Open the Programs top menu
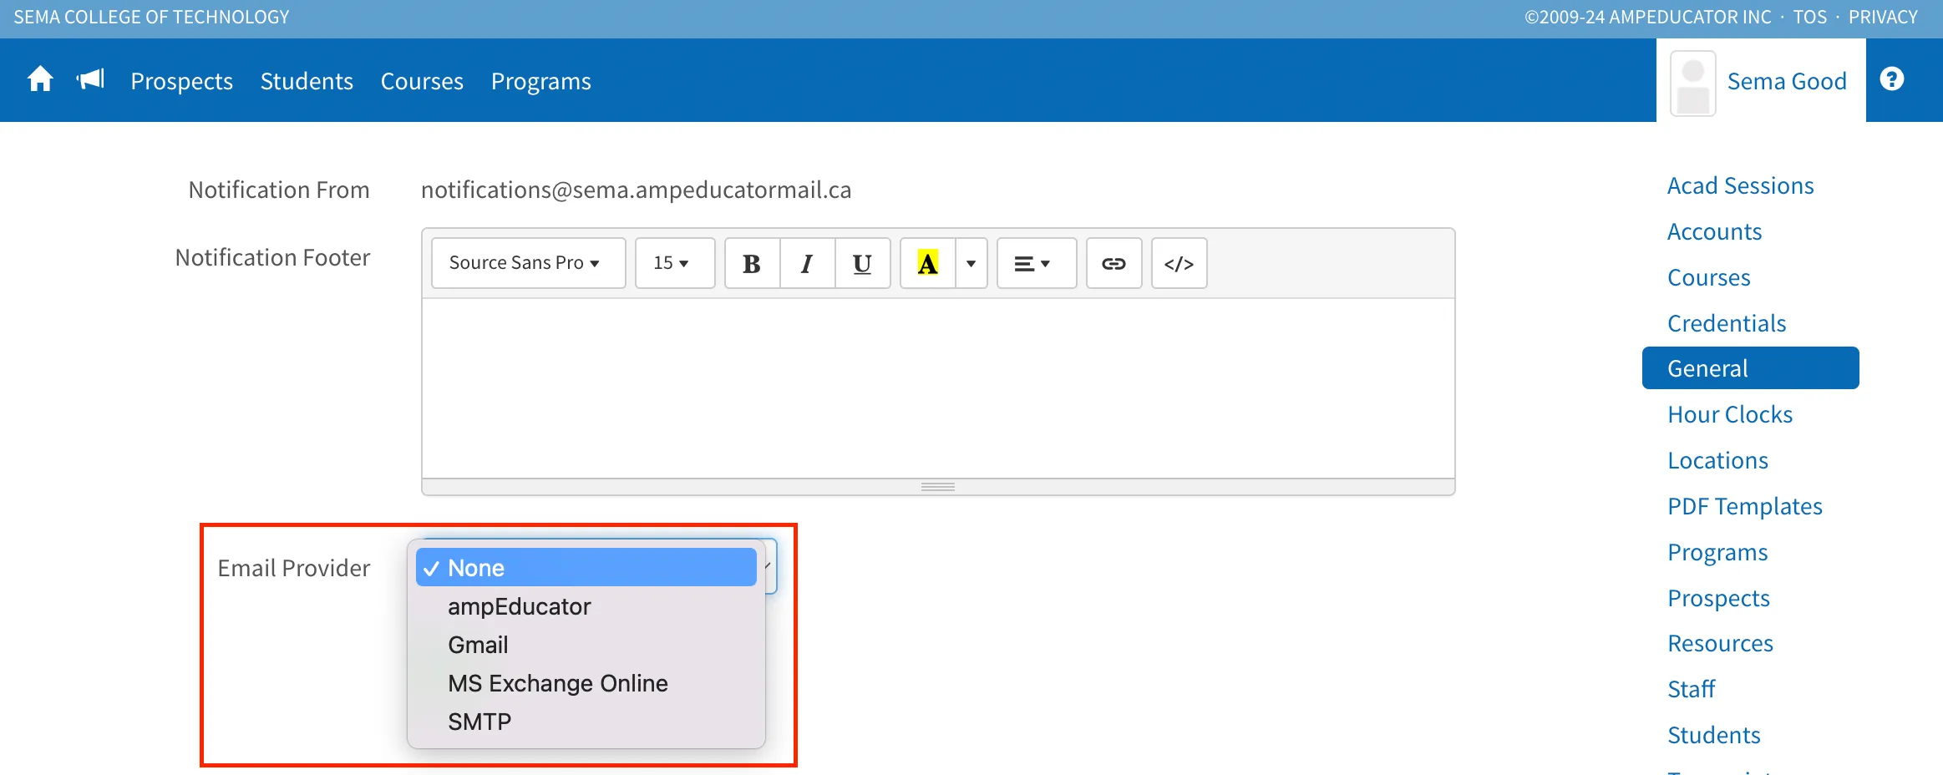This screenshot has height=775, width=1943. [x=540, y=81]
